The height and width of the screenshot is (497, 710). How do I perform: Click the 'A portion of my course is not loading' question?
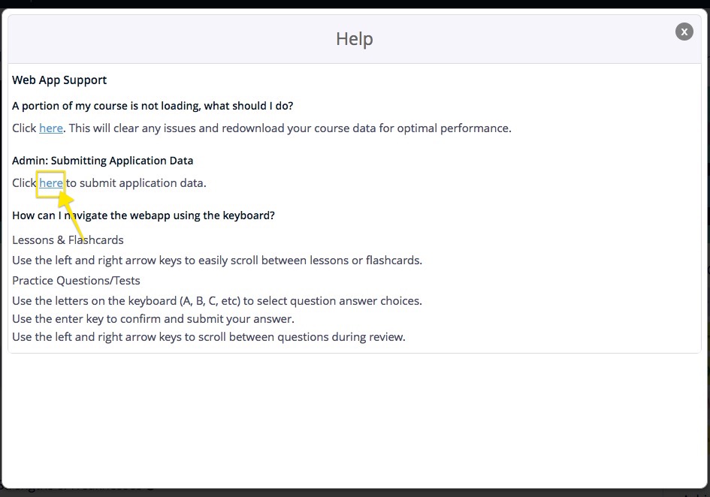(153, 106)
